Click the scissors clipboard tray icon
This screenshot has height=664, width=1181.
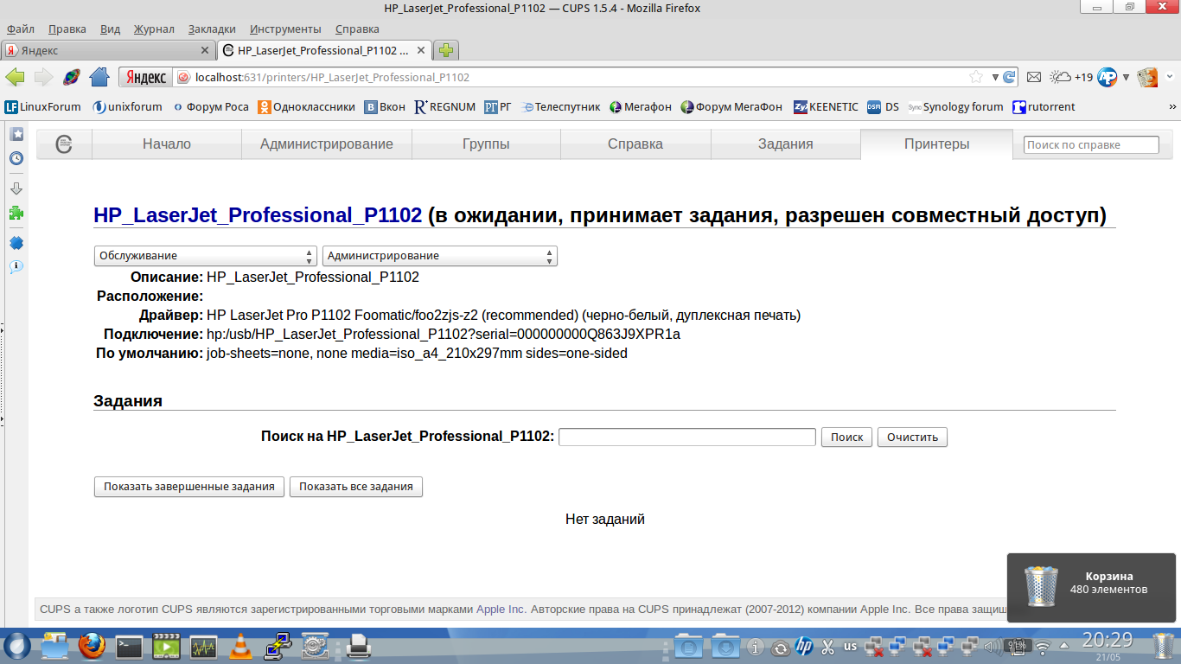[827, 647]
